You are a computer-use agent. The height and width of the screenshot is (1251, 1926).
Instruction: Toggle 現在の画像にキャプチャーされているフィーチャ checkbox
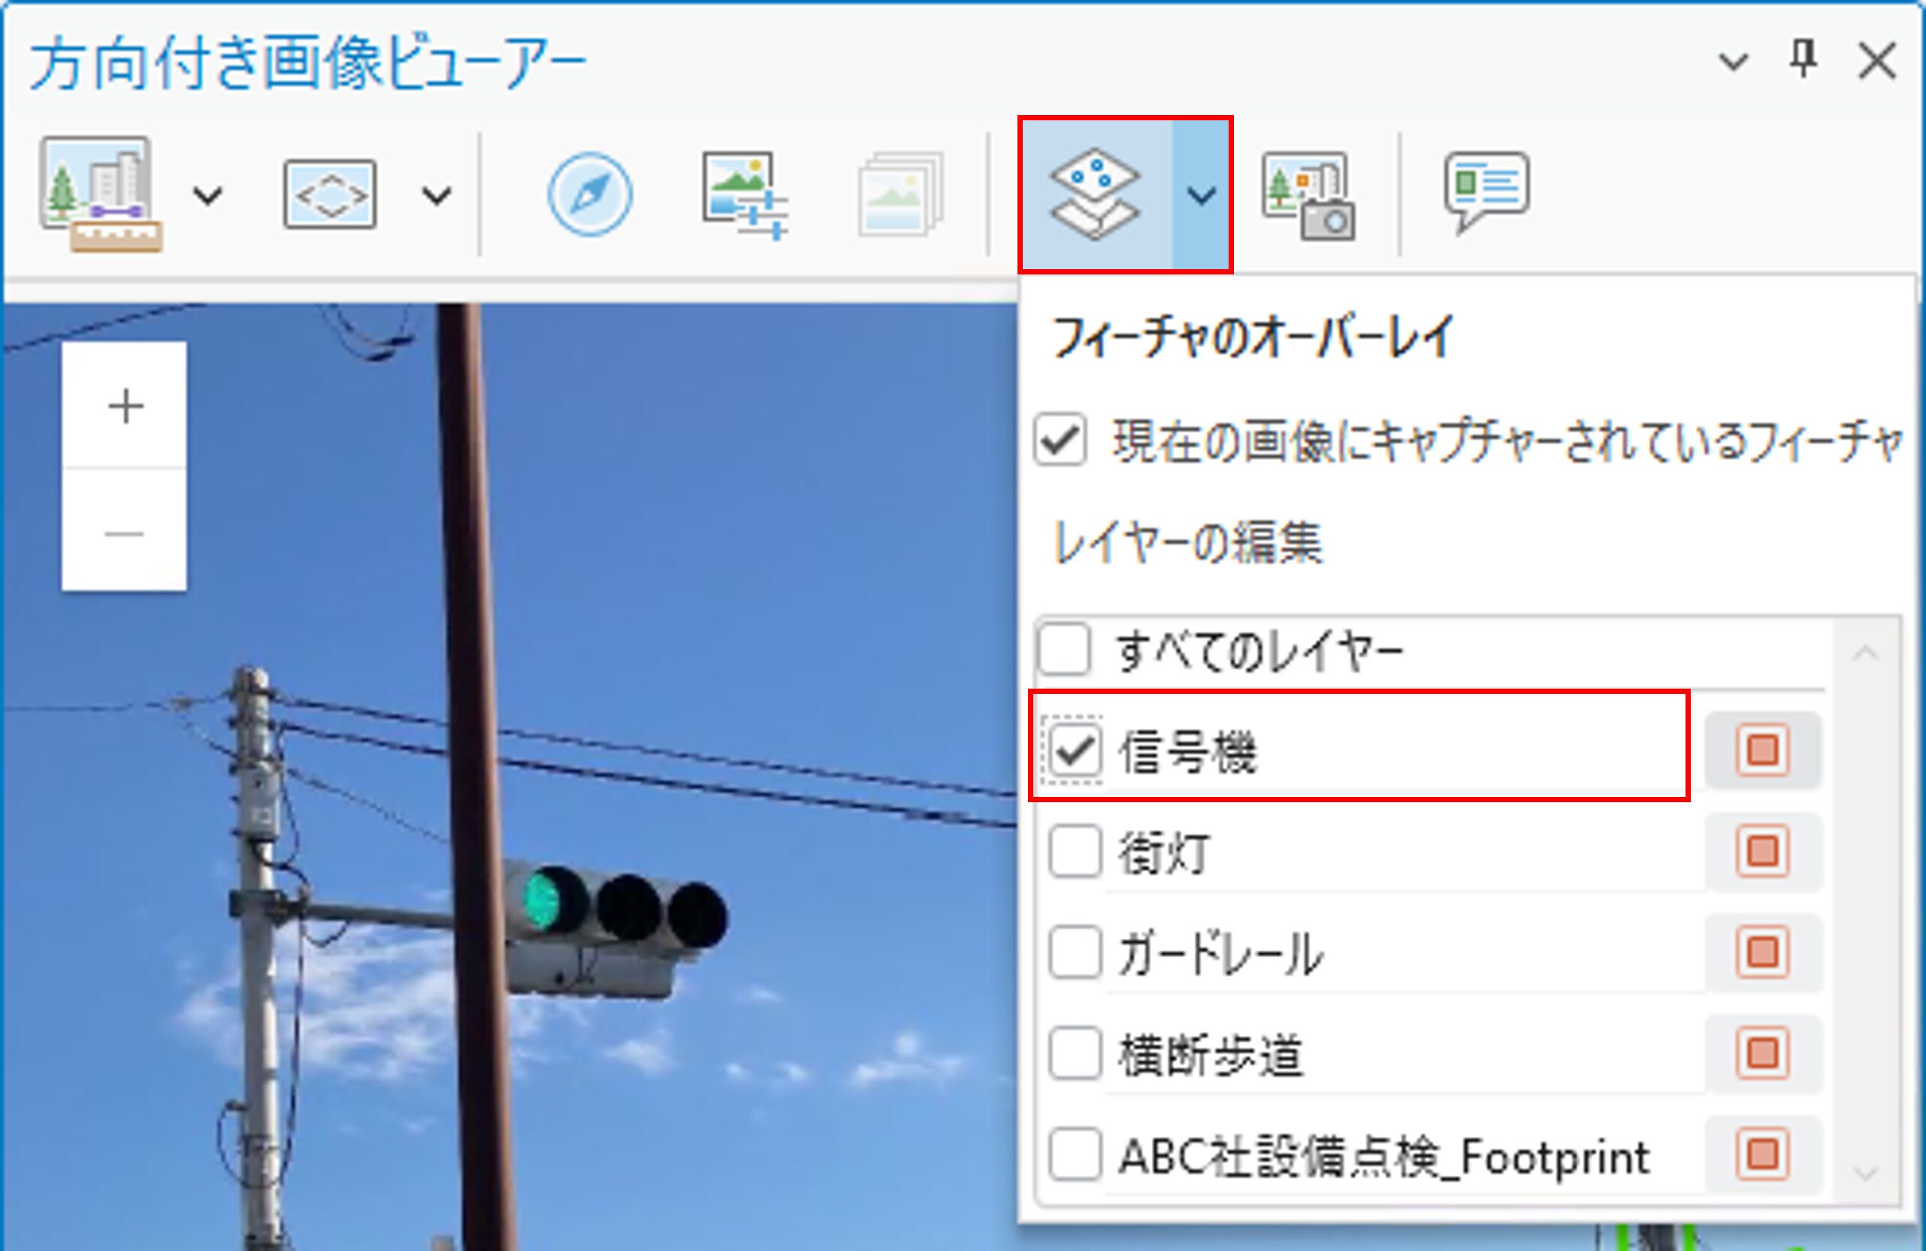point(1060,440)
